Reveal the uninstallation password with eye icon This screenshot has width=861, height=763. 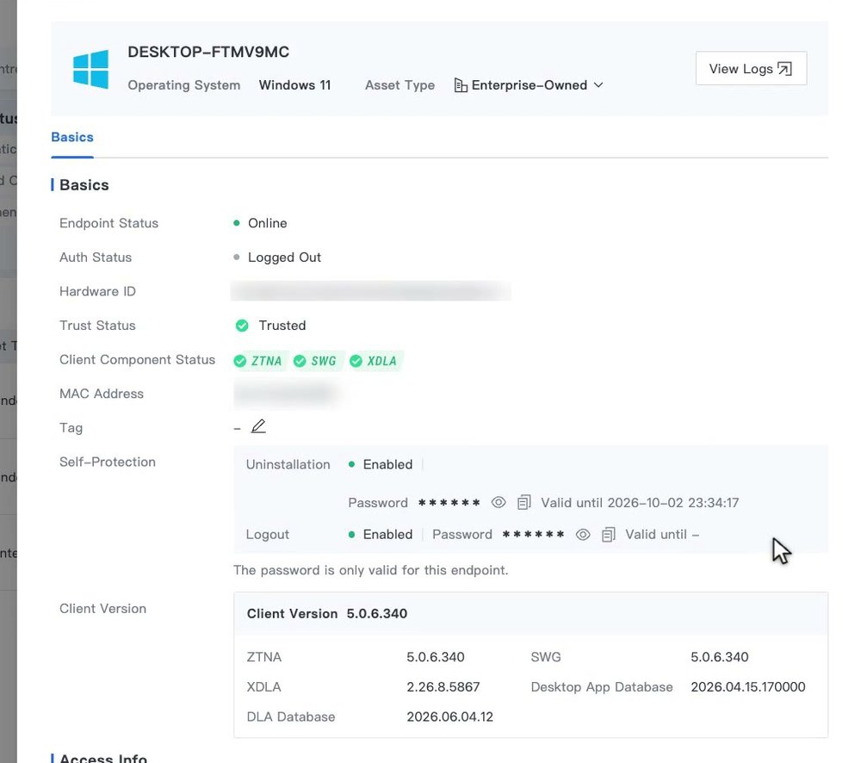(498, 502)
